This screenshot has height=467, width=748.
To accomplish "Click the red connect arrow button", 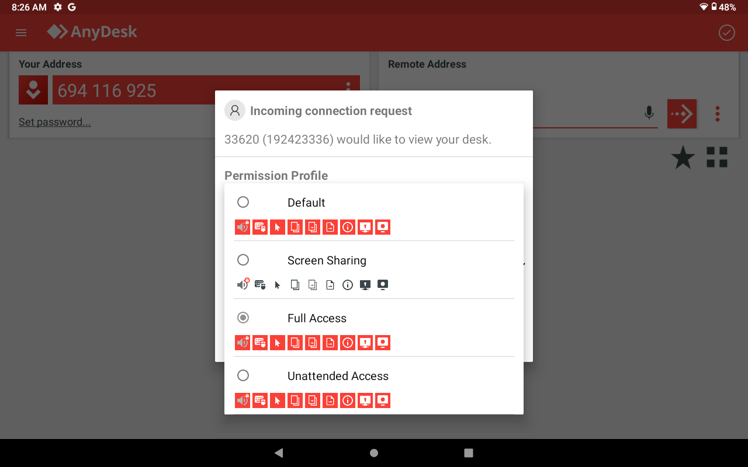I will point(682,114).
